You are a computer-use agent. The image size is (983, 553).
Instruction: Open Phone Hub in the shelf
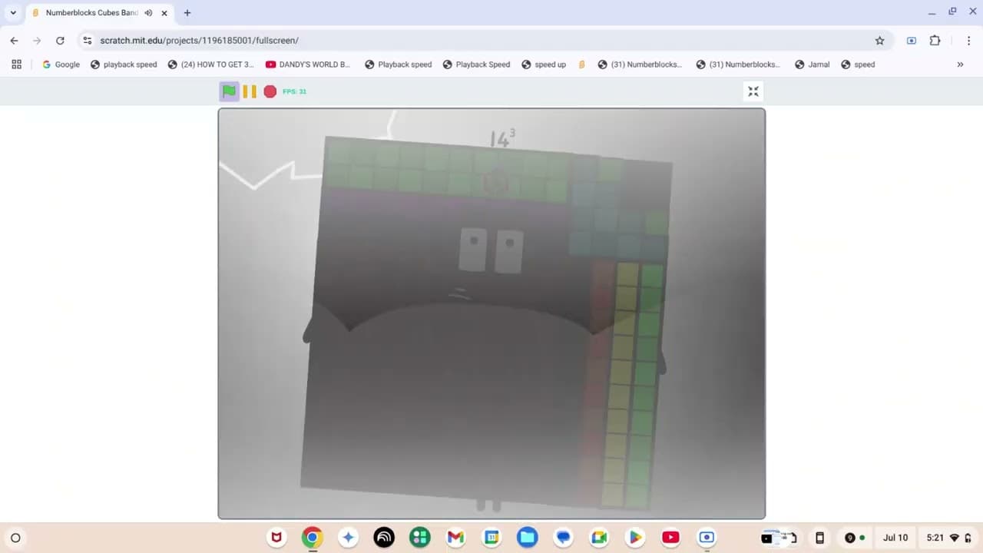(x=819, y=538)
